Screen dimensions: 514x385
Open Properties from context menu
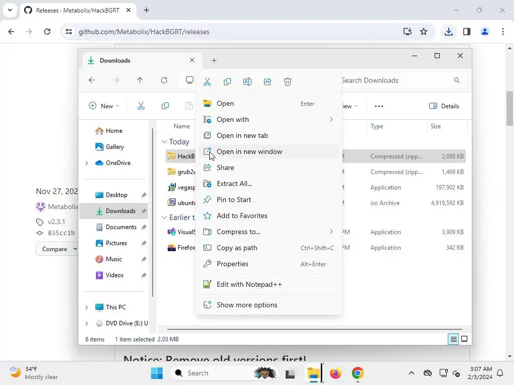(x=269, y=264)
